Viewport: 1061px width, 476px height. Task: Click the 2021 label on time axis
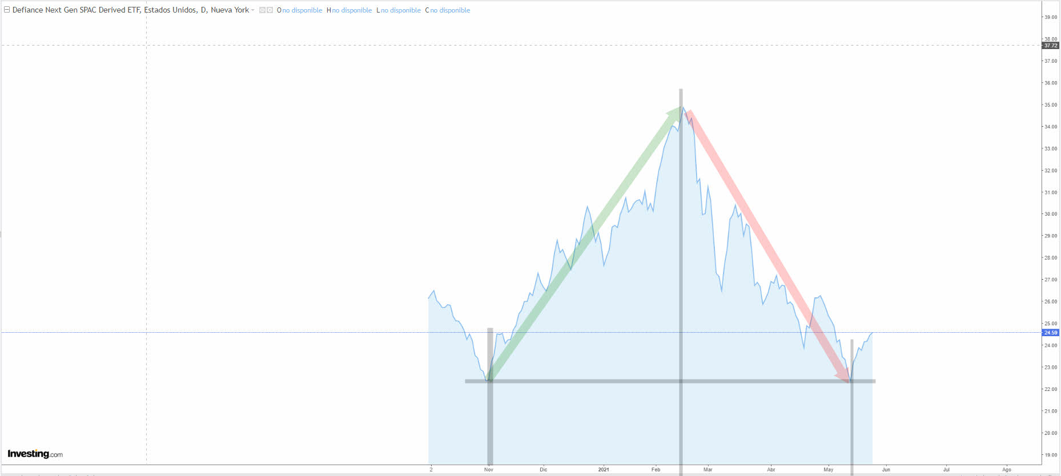click(x=604, y=470)
